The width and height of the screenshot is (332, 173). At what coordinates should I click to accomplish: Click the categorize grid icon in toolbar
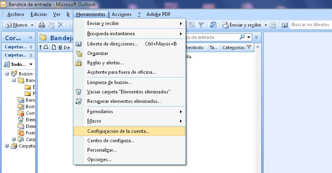[x=192, y=25]
